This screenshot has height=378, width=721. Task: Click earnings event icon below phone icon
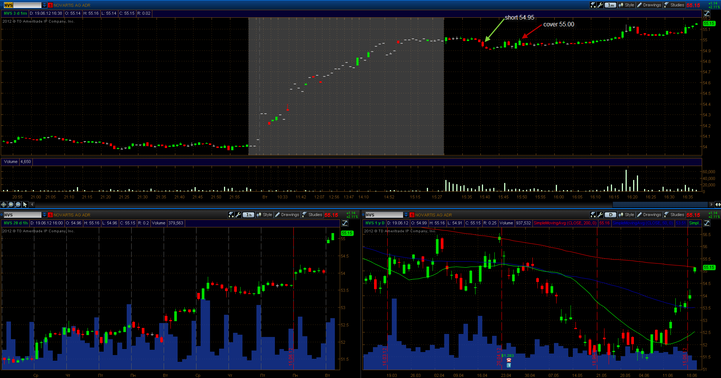pos(509,365)
